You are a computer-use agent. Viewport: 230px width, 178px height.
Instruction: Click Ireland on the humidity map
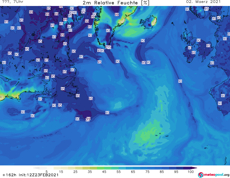(190, 54)
